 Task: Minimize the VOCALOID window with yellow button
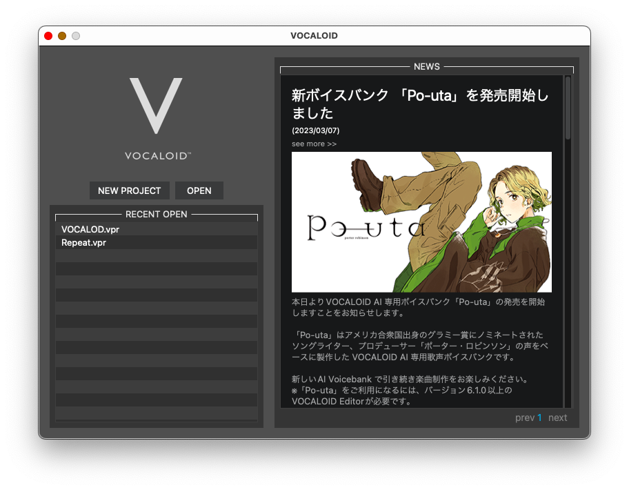tap(62, 36)
